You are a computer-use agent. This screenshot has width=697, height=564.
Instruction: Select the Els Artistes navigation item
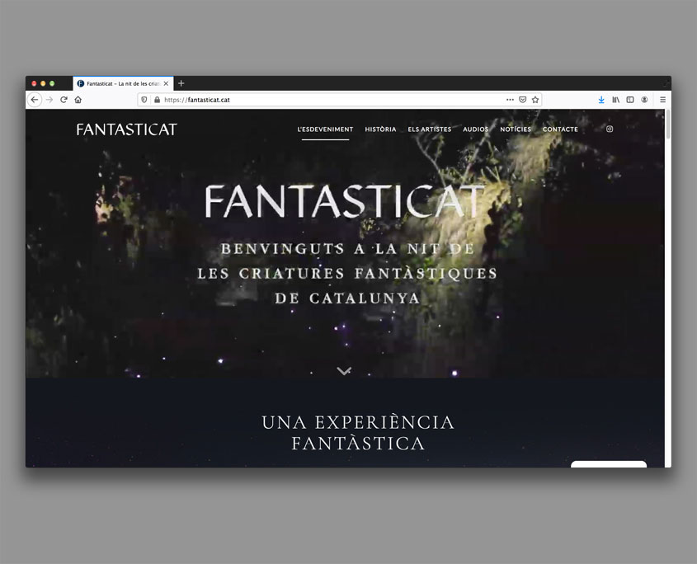click(x=429, y=129)
